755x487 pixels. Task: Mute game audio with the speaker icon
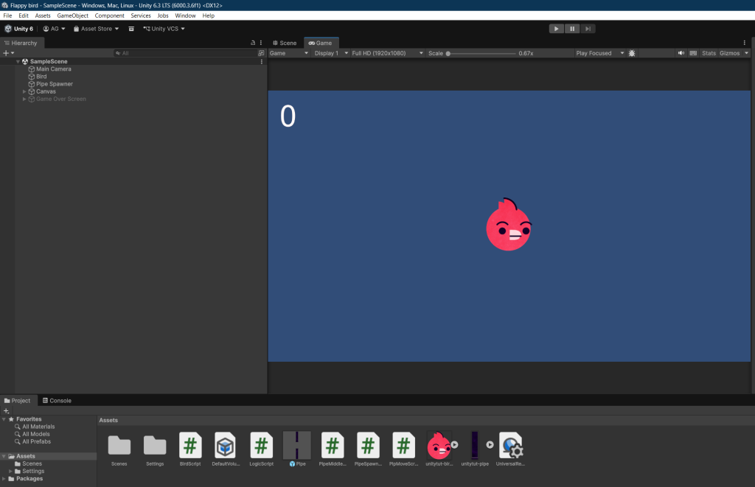pos(681,53)
